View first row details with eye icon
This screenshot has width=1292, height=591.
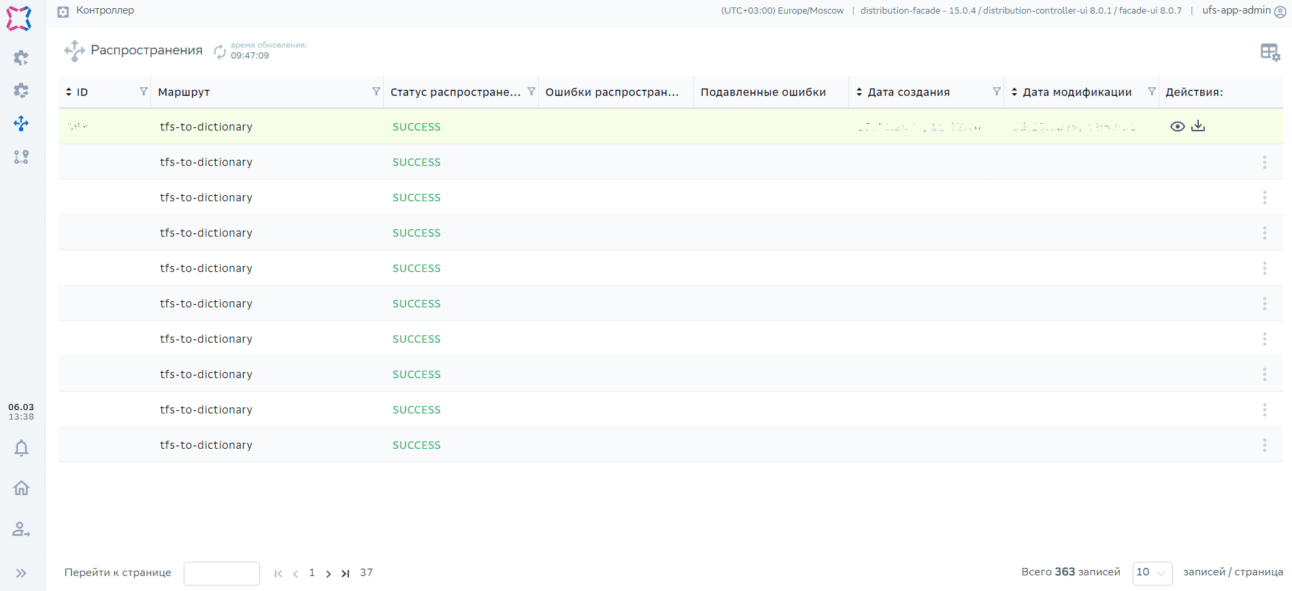(x=1177, y=126)
